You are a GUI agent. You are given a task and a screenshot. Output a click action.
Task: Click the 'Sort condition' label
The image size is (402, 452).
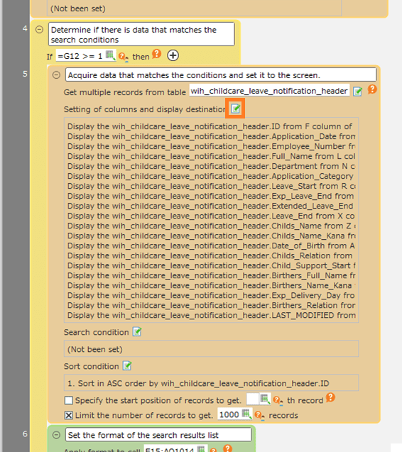pyautogui.click(x=91, y=366)
